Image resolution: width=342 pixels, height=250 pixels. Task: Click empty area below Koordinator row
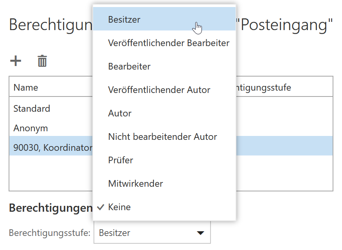coord(51,173)
